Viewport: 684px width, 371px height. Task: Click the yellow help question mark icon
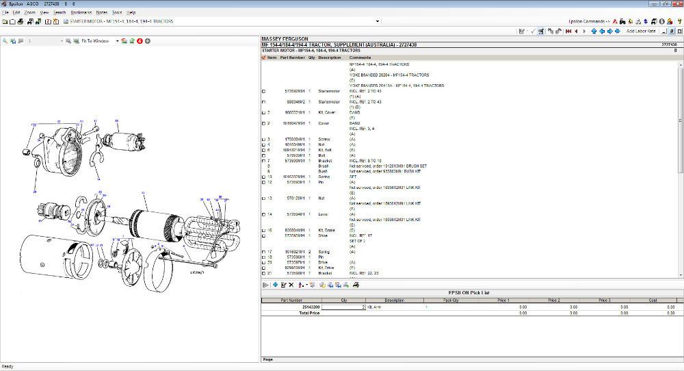click(679, 21)
